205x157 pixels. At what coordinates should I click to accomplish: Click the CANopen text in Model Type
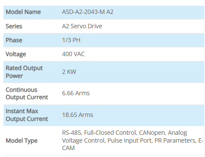click(x=152, y=133)
